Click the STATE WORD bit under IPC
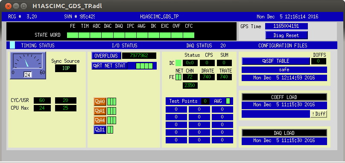Image resolution: width=345 pixels, height=163 pixels. [131, 35]
